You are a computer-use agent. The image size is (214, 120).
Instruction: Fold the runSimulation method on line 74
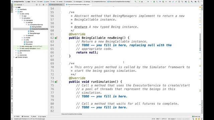pyautogui.click(x=61, y=82)
